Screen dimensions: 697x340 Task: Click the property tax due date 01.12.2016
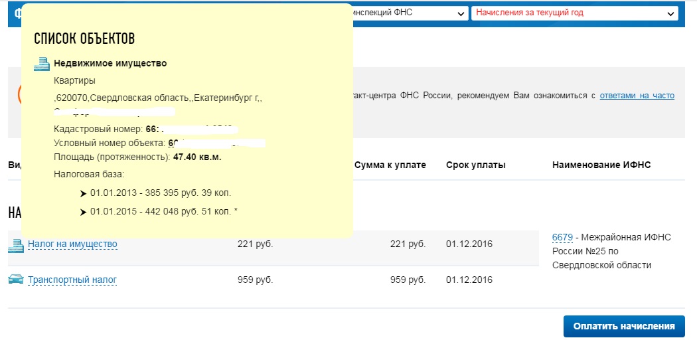click(x=469, y=244)
